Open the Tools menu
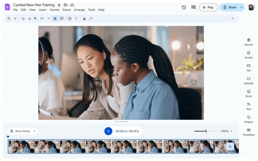The width and height of the screenshot is (258, 161). [92, 10]
